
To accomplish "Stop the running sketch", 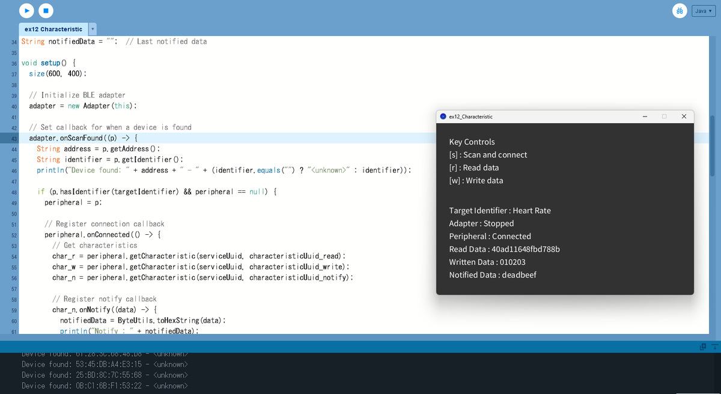I will 46,10.
